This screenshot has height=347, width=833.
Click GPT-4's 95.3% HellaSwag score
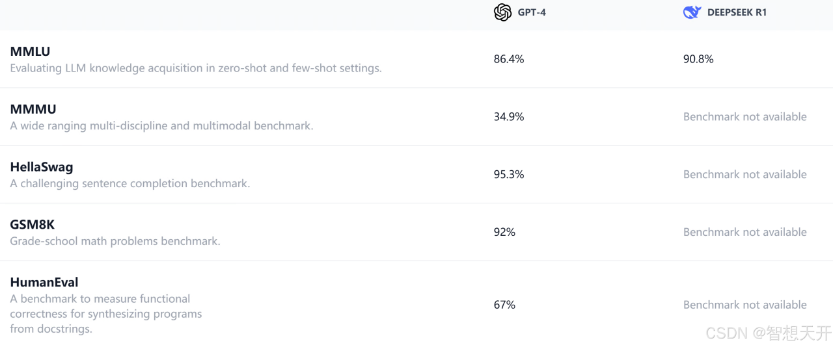click(x=509, y=175)
